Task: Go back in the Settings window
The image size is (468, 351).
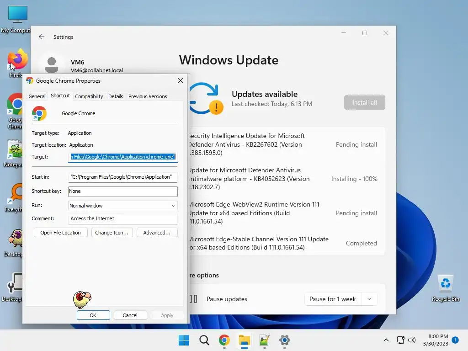Action: tap(42, 37)
